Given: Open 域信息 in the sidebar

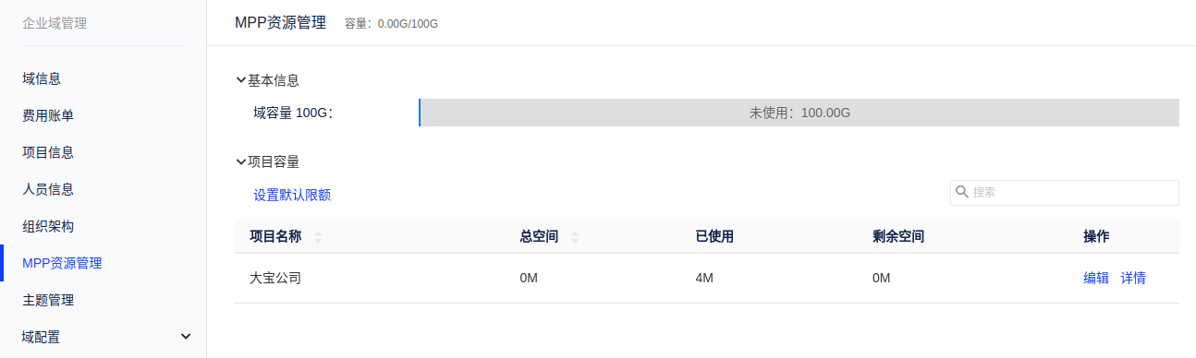Looking at the screenshot, I should [42, 78].
